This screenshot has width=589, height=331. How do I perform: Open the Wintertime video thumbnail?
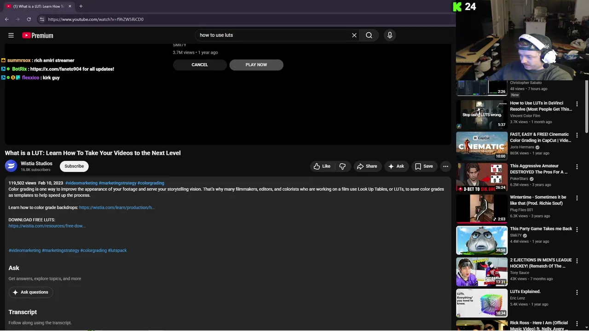tap(482, 209)
